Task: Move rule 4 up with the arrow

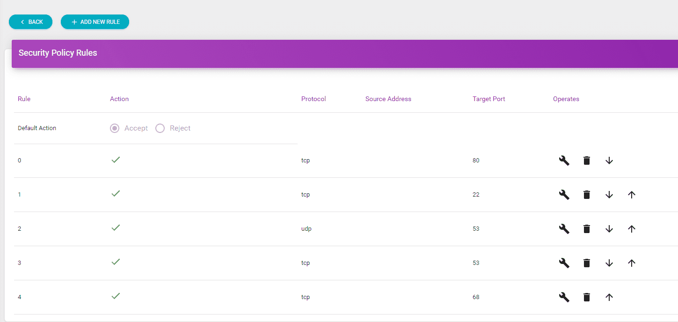Action: pos(609,297)
